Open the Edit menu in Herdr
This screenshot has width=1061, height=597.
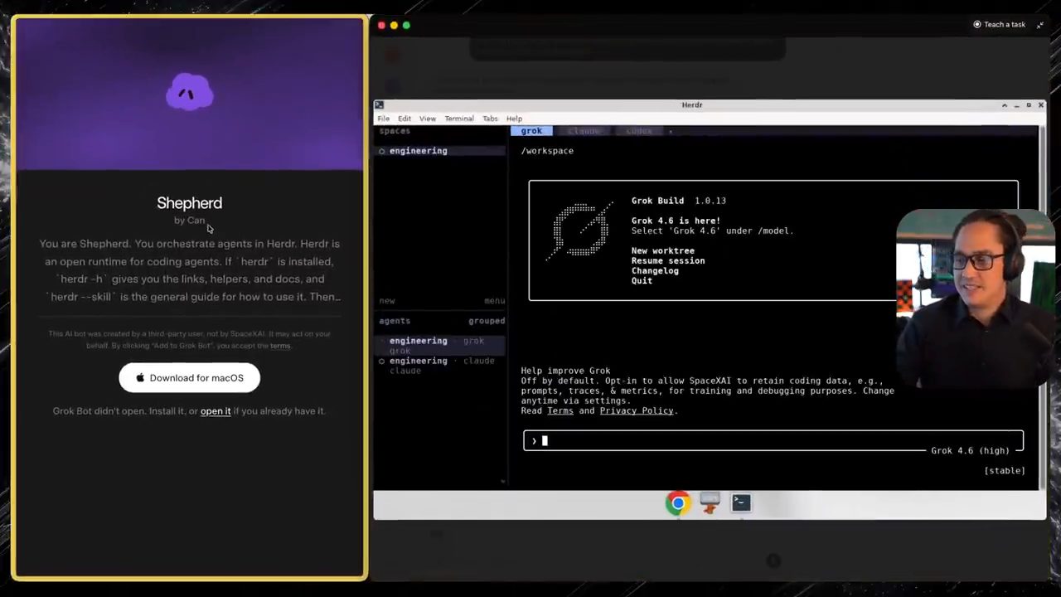pos(405,119)
